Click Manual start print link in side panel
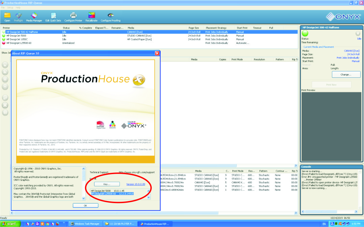This screenshot has width=364, height=227. click(356, 61)
